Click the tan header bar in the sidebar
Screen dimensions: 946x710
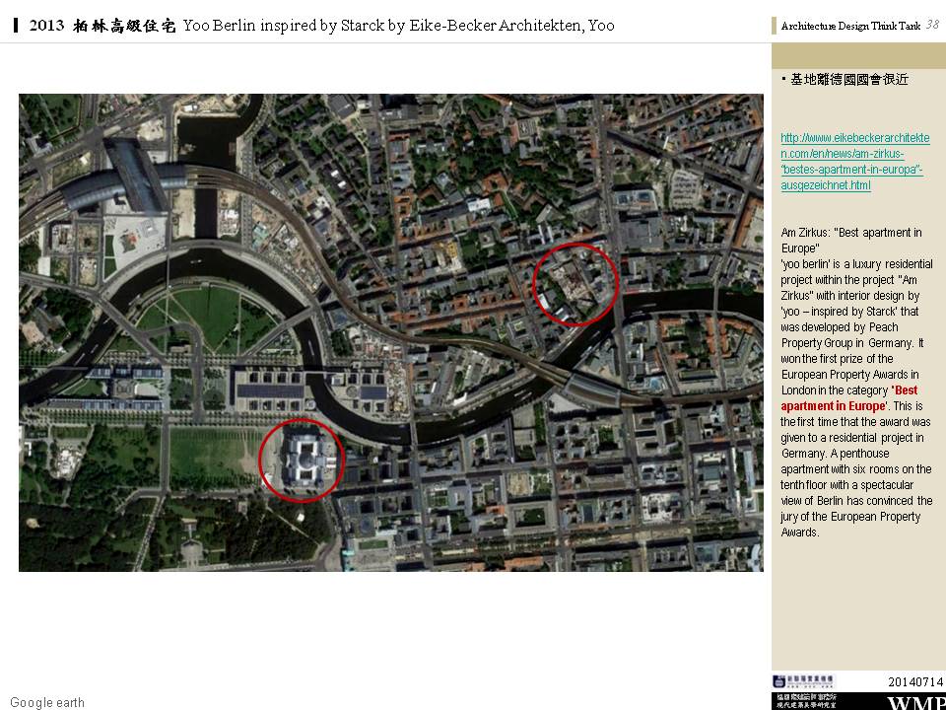858,55
